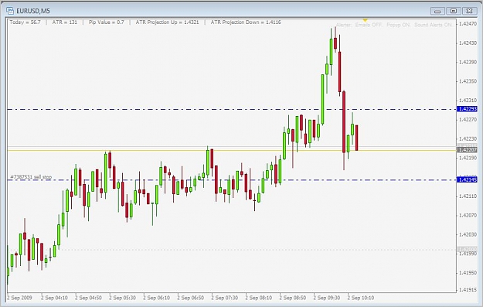Image resolution: width=483 pixels, height=307 pixels.
Task: Click the 1.42430 price axis label
Action: pyautogui.click(x=468, y=43)
